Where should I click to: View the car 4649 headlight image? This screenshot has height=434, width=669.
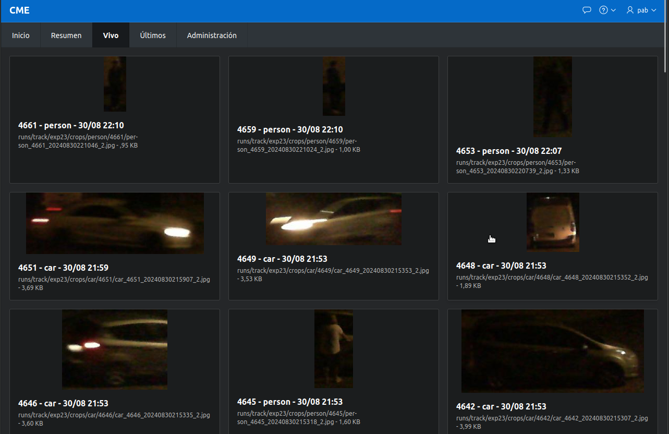334,219
